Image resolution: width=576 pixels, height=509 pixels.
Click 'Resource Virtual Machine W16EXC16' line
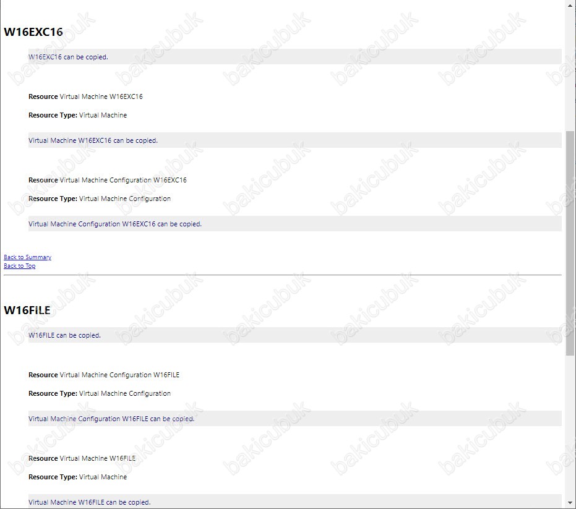pyautogui.click(x=85, y=96)
